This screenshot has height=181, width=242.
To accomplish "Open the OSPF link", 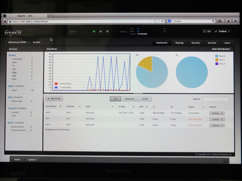I will click(x=11, y=86).
